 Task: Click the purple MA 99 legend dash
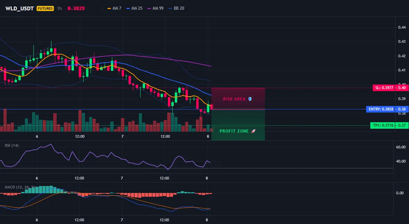pyautogui.click(x=149, y=8)
